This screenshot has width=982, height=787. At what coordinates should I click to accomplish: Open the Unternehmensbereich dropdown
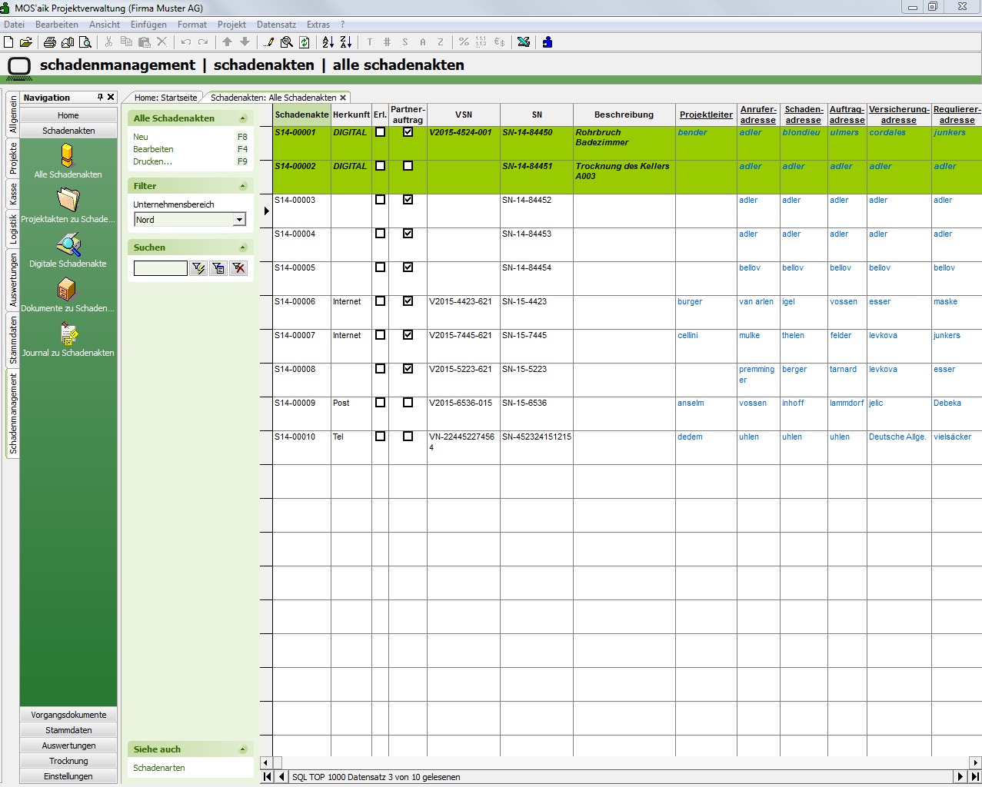coord(239,220)
